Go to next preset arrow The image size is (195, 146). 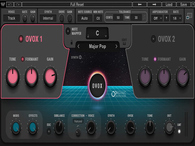(154, 4)
